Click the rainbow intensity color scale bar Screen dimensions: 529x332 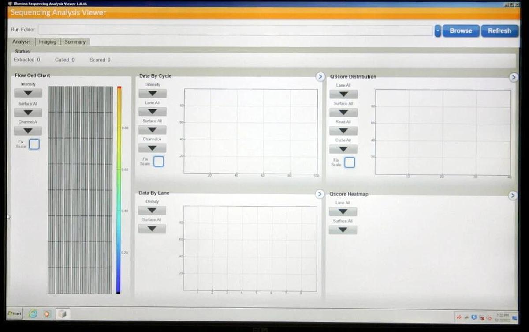(119, 190)
